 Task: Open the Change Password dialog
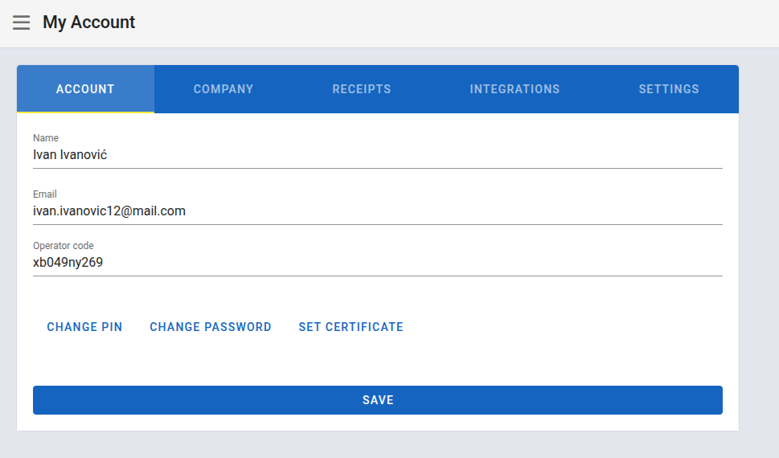click(211, 327)
